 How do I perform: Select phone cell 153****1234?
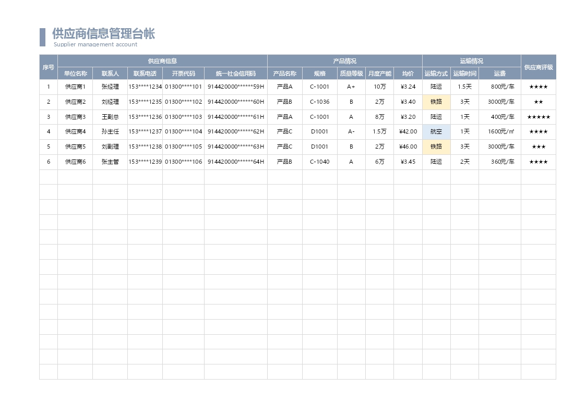click(145, 87)
